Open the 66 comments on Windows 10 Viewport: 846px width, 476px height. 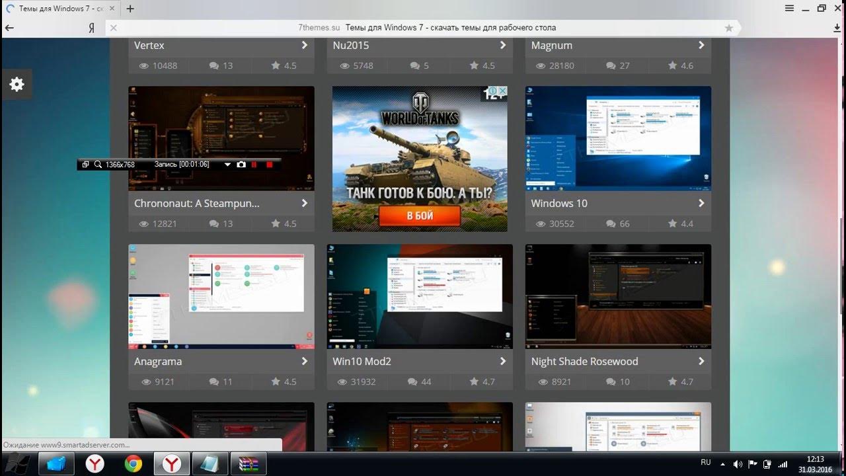point(617,223)
